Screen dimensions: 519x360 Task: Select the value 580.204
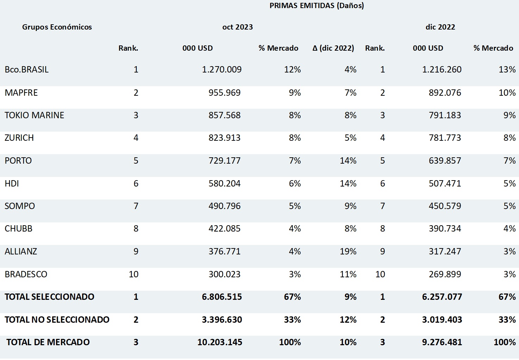[x=225, y=184]
